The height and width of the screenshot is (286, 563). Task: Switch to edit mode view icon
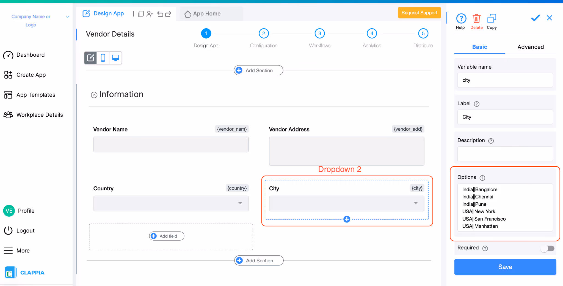90,58
